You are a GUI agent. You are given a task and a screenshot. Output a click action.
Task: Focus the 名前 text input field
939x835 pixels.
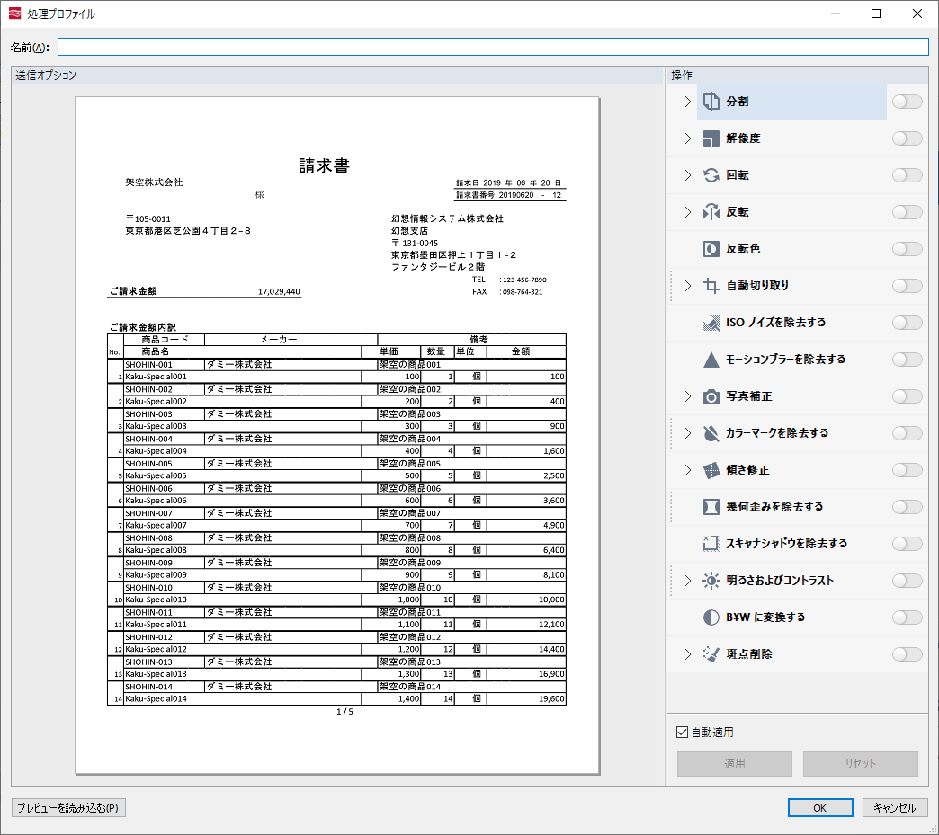point(493,47)
